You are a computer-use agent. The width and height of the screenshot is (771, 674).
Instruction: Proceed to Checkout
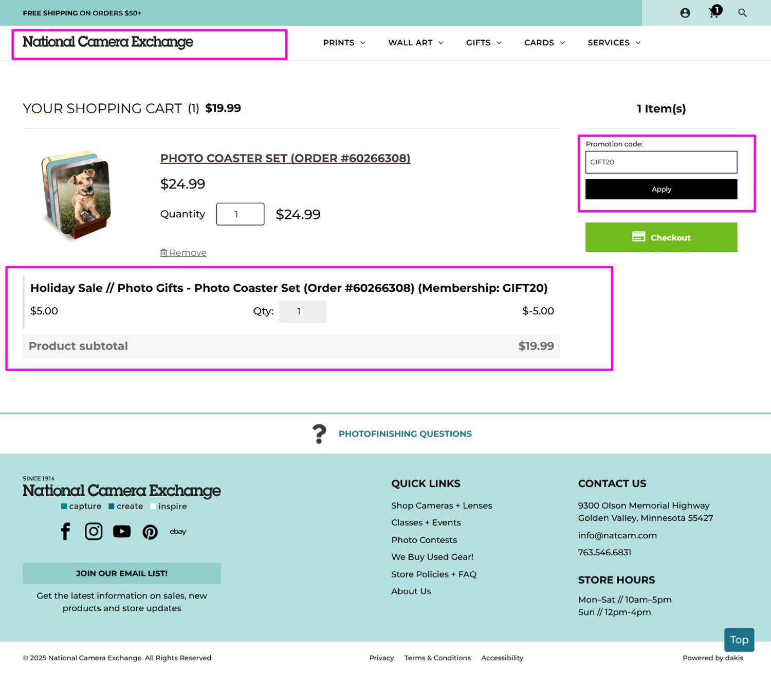pyautogui.click(x=661, y=237)
